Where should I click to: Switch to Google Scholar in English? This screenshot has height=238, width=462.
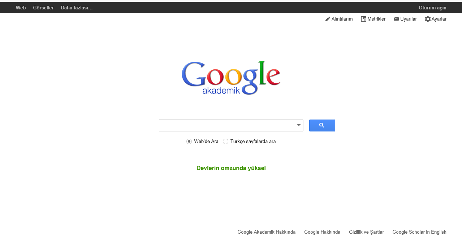[419, 232]
